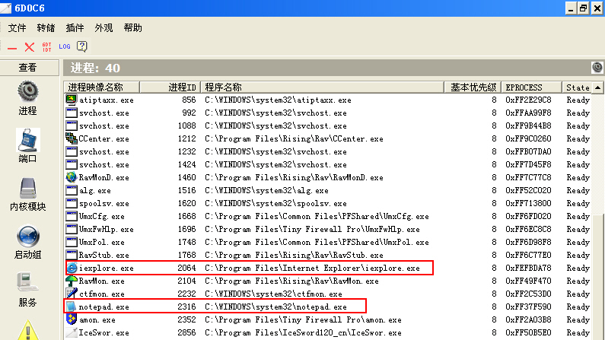The height and width of the screenshot is (340, 605).
Task: Open the 端口 icon in sidebar
Action: 27,140
